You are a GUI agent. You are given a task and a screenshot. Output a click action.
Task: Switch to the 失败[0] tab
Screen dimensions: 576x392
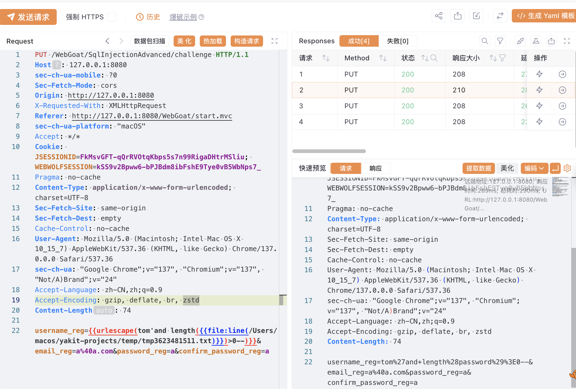398,41
